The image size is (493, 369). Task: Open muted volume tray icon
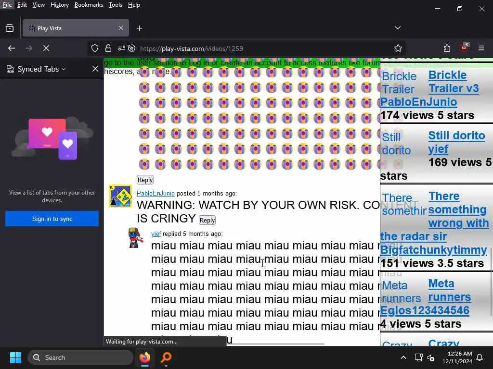click(x=431, y=357)
